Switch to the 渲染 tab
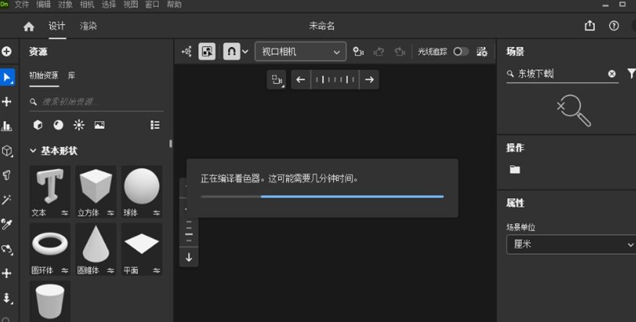636x322 pixels. (88, 26)
